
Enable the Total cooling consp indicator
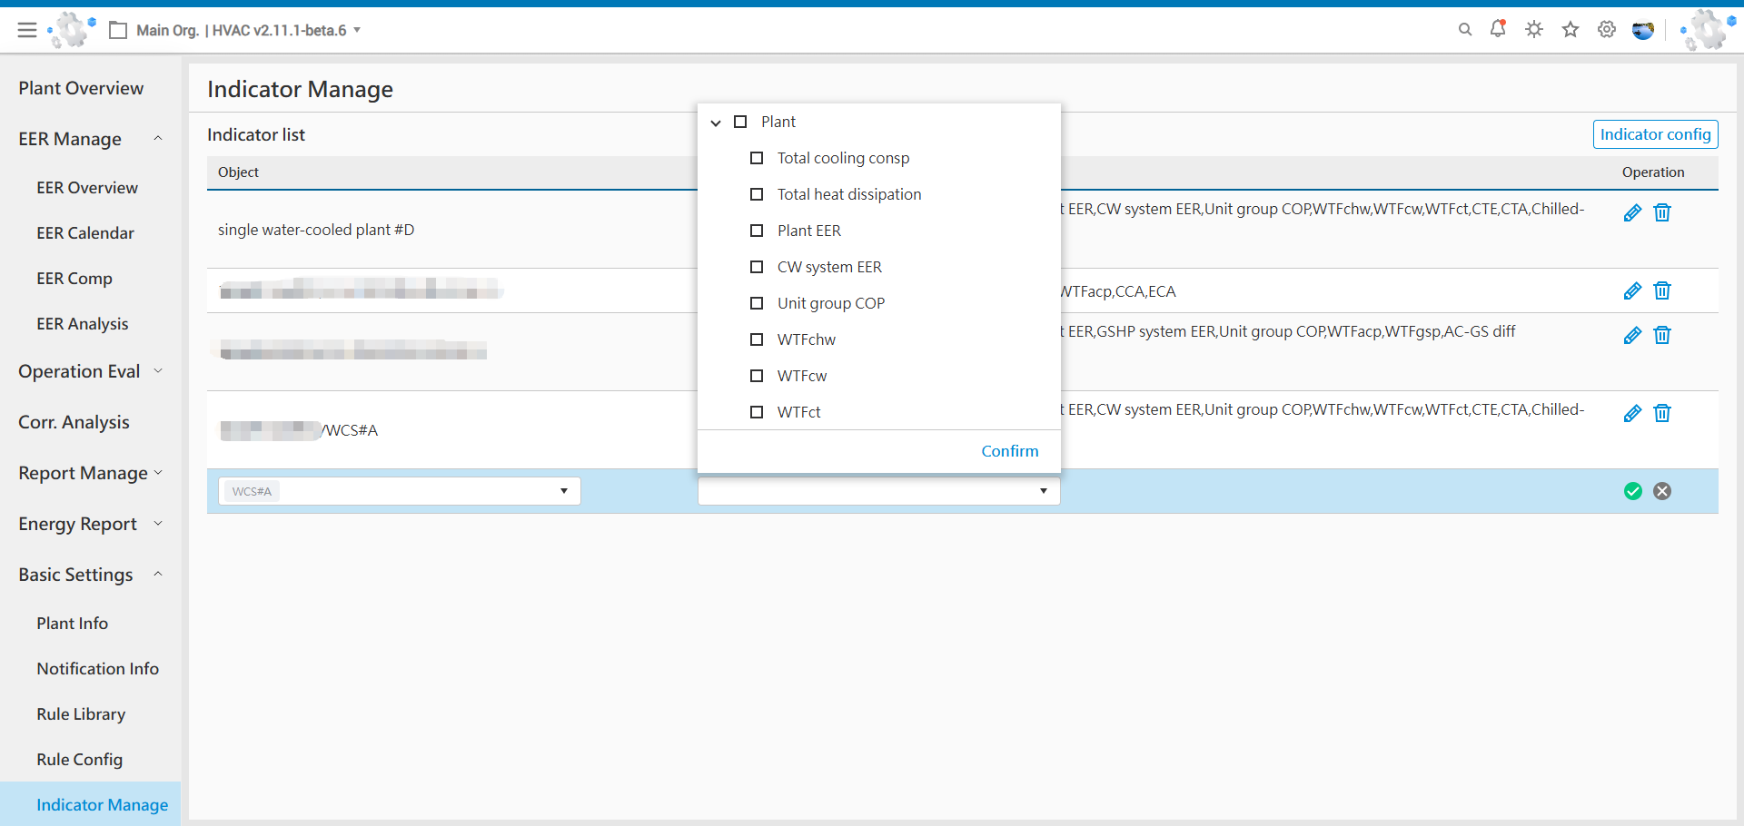pyautogui.click(x=758, y=158)
